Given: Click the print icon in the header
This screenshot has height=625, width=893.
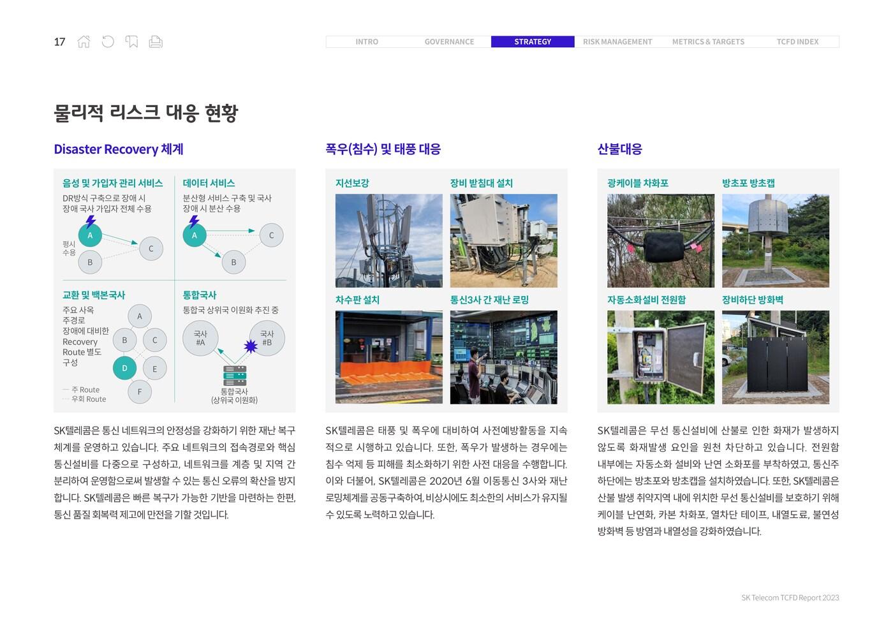Looking at the screenshot, I should tap(156, 42).
